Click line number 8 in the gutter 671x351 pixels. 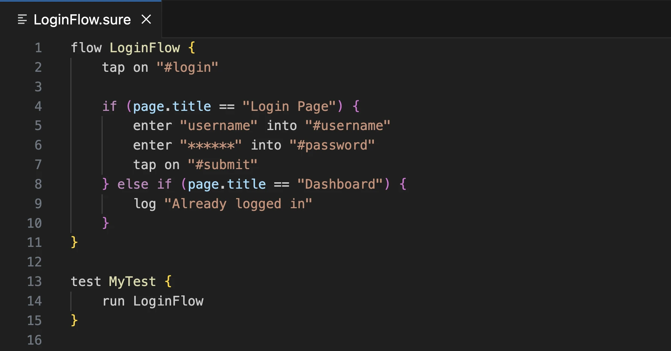pos(38,184)
